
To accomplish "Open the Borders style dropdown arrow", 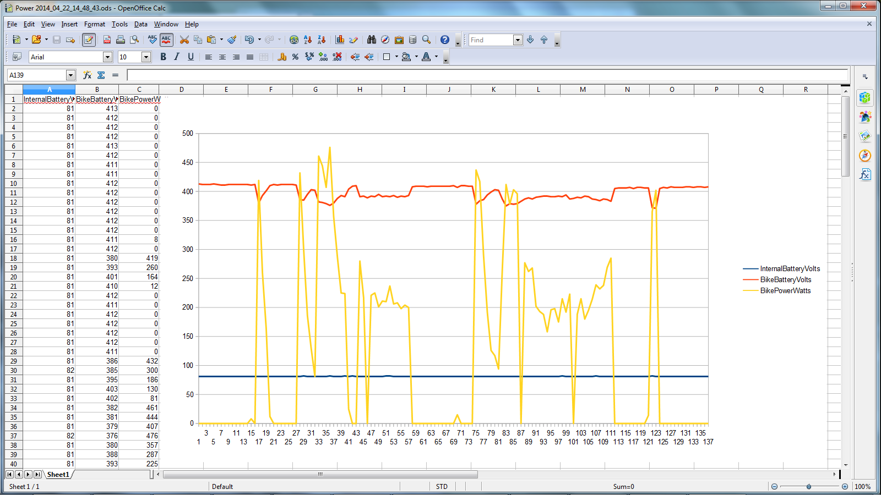I will 396,57.
